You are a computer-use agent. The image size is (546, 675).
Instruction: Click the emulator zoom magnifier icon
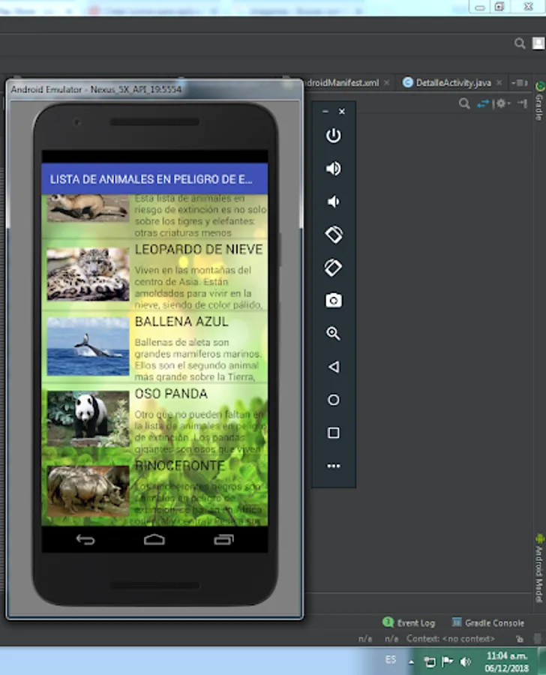point(333,334)
